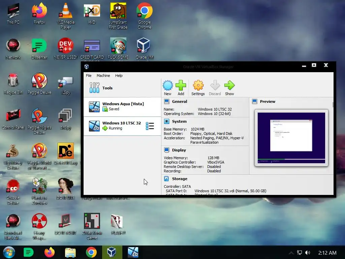Select the NEVER USED! Dev-C++ desktop icon
The height and width of the screenshot is (259, 345).
tap(66, 49)
